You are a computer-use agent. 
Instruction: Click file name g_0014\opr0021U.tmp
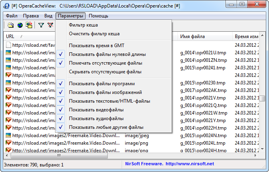203,53
